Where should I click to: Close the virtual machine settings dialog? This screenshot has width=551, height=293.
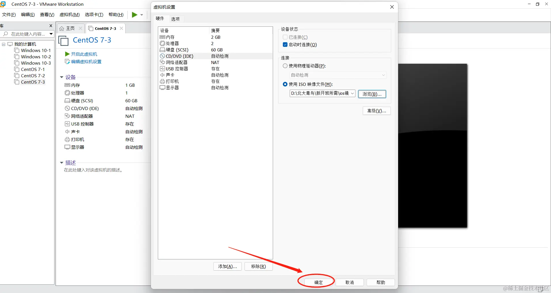click(392, 7)
